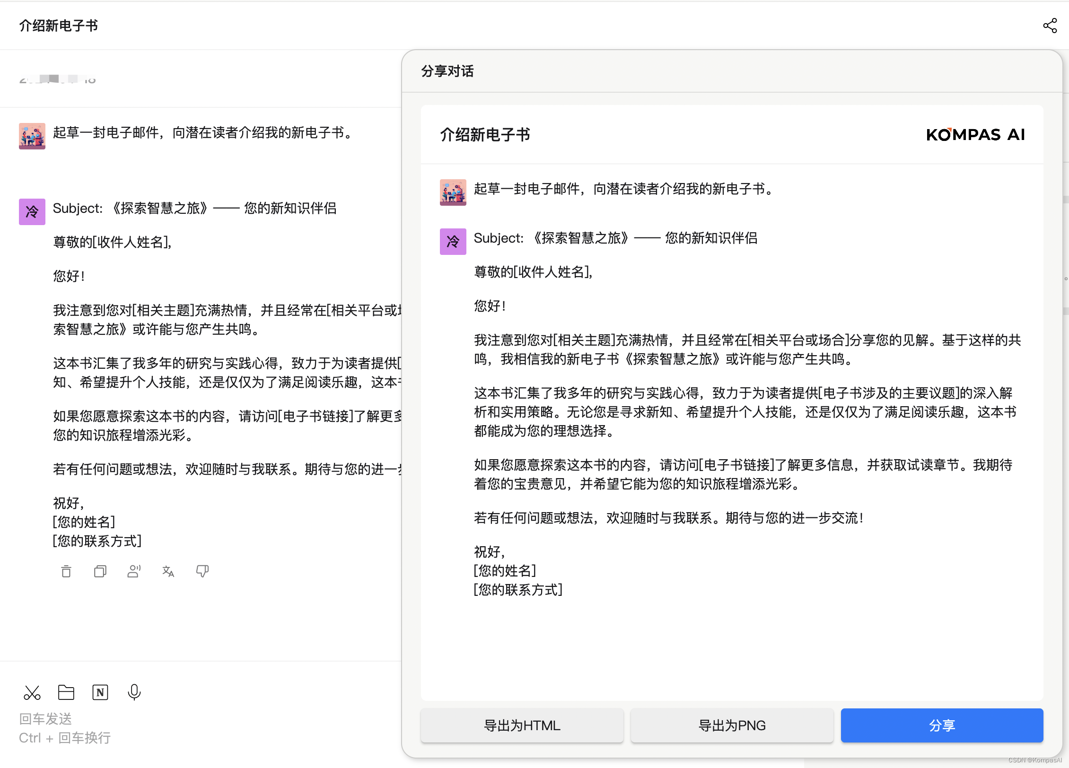The width and height of the screenshot is (1069, 768).
Task: Activate the microphone voice input icon
Action: (x=134, y=692)
